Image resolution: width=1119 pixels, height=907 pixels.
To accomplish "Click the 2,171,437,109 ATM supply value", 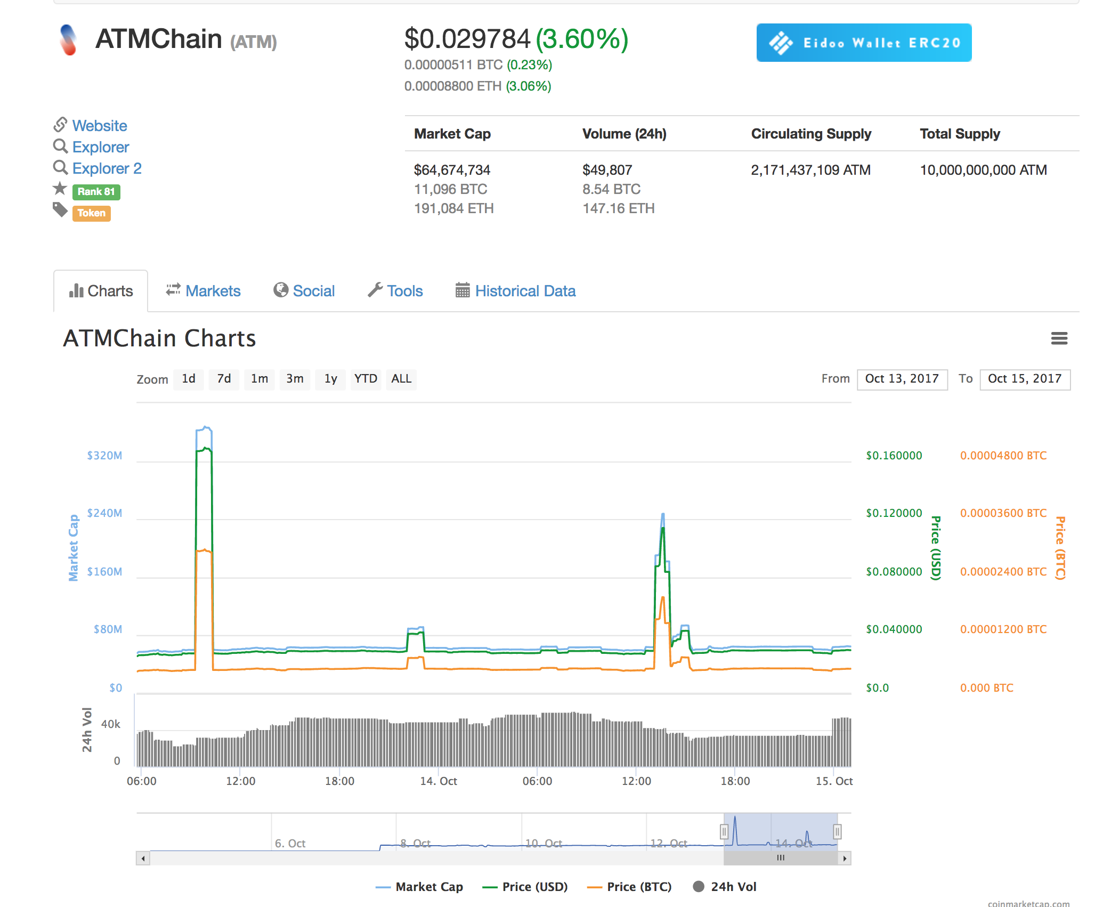I will pyautogui.click(x=810, y=170).
